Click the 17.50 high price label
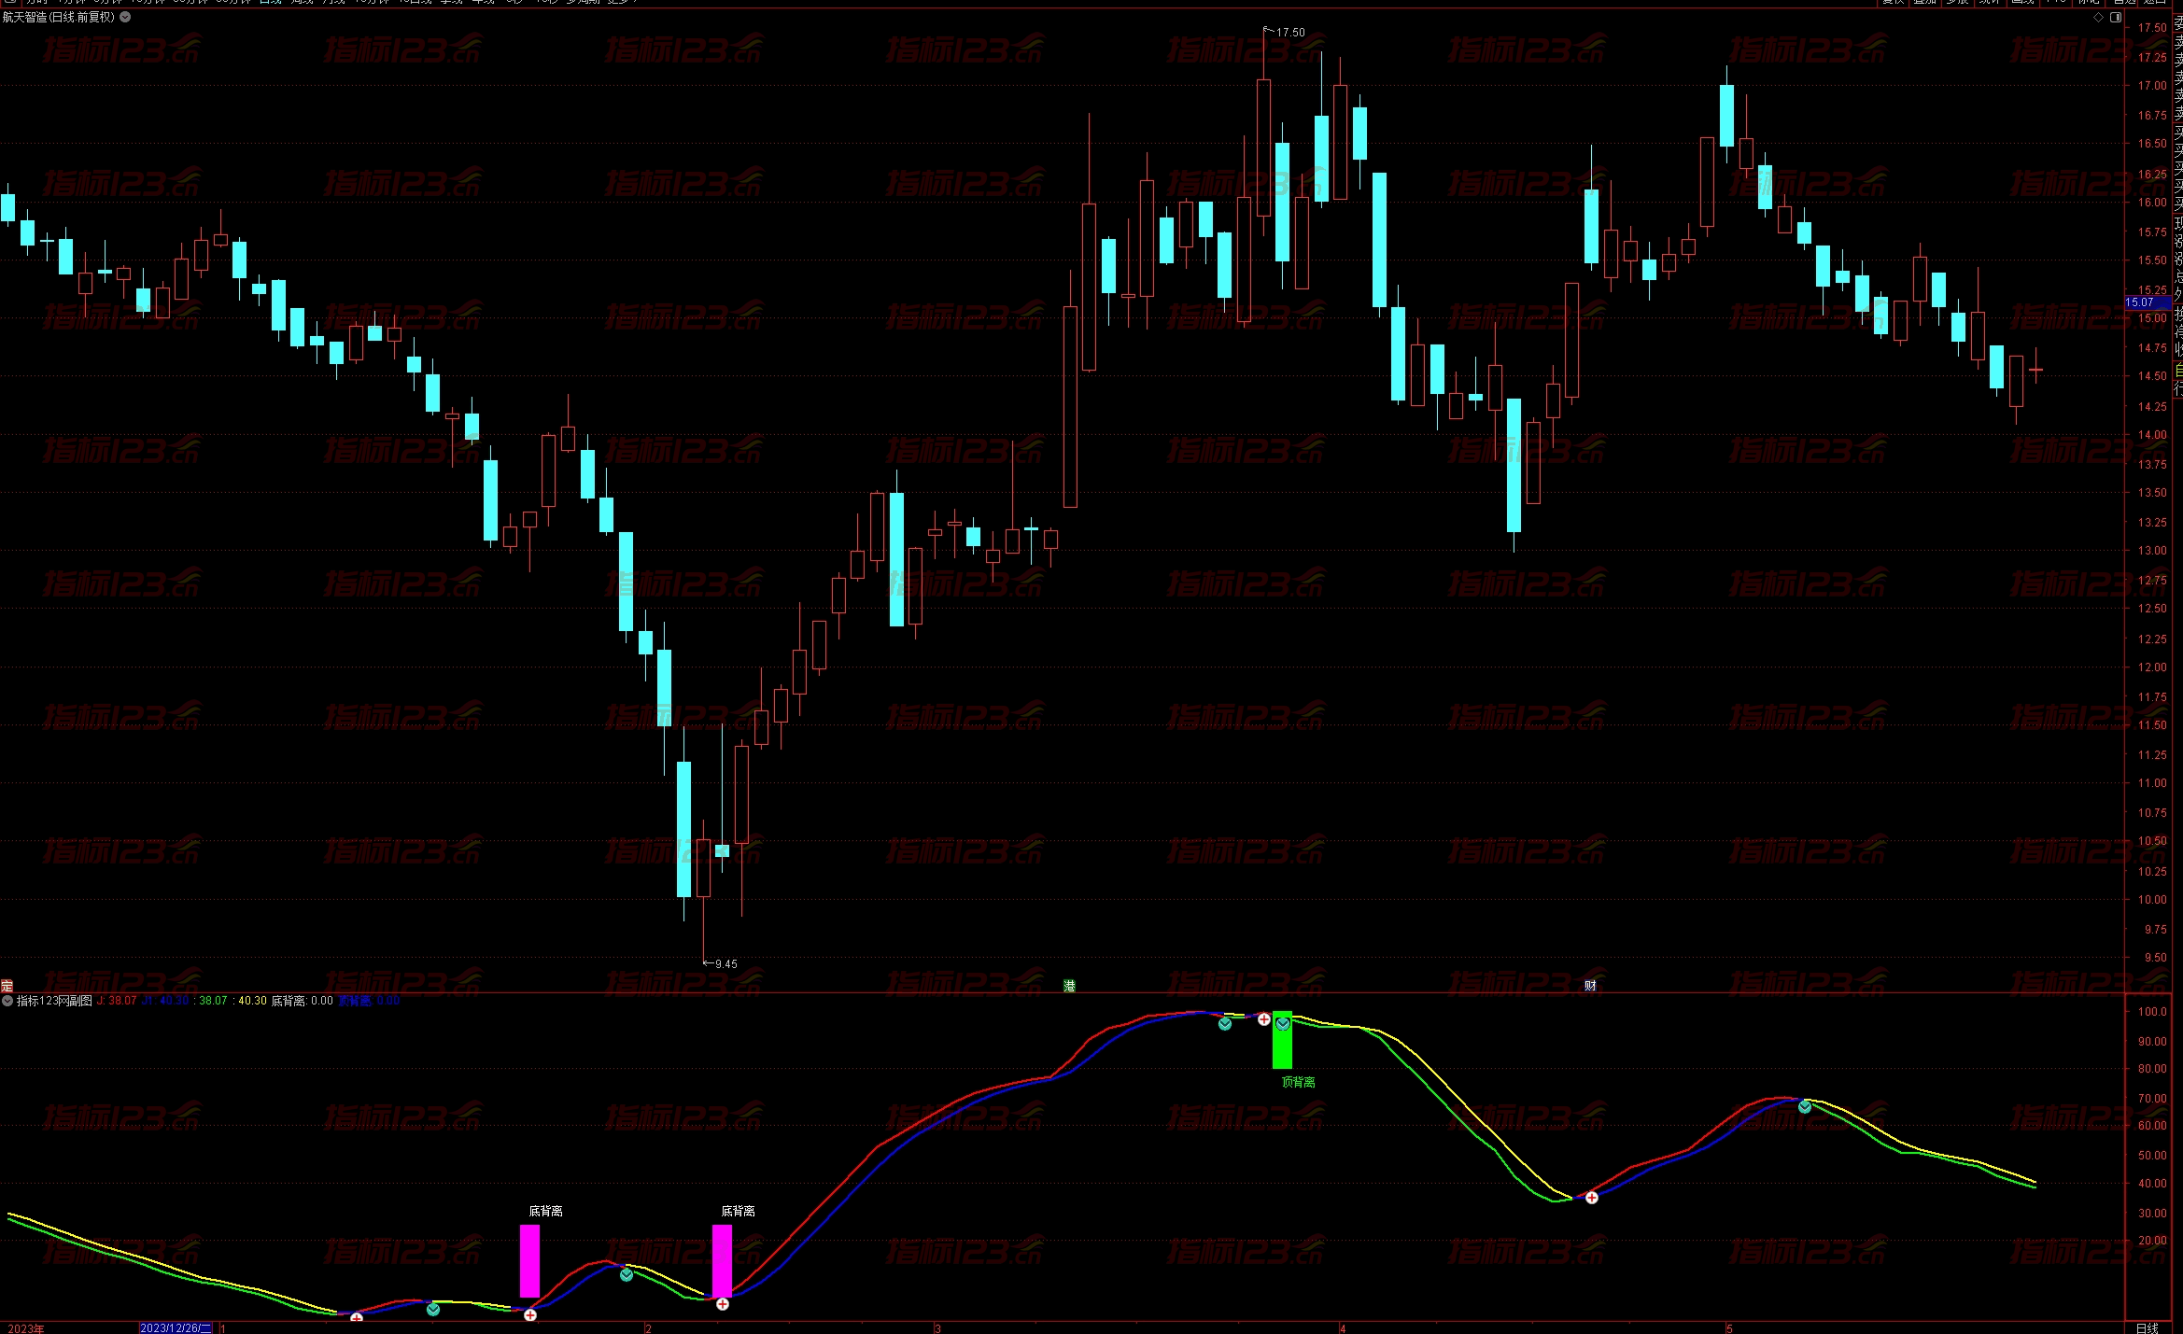2183x1334 pixels. click(x=1291, y=33)
